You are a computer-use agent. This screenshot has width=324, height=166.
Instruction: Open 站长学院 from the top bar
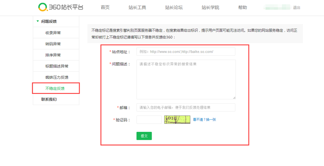210,8
